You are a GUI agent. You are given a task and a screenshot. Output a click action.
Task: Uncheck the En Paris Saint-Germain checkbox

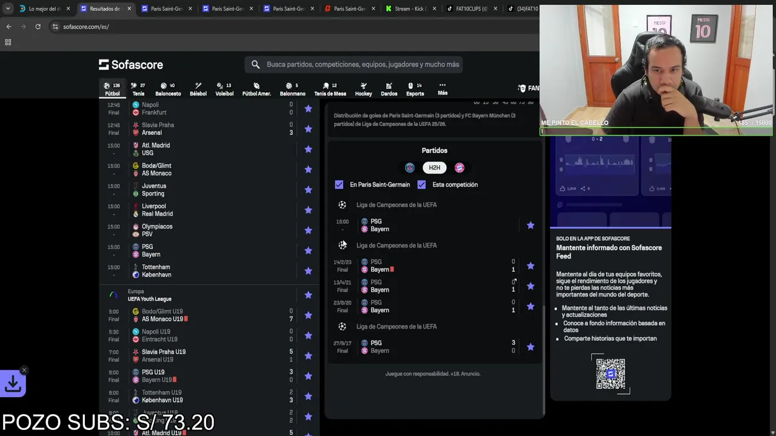click(x=339, y=185)
